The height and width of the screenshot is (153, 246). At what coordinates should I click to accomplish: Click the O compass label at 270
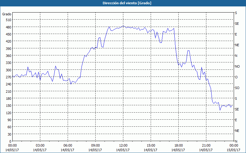point(236,77)
